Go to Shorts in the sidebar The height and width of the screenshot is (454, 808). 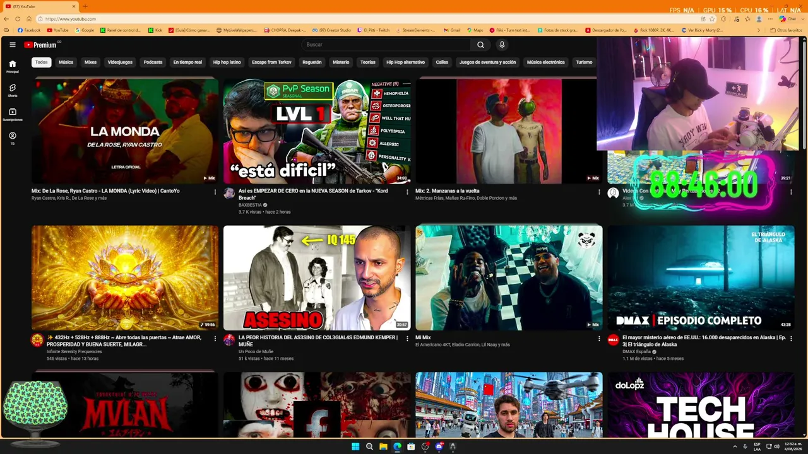12,90
